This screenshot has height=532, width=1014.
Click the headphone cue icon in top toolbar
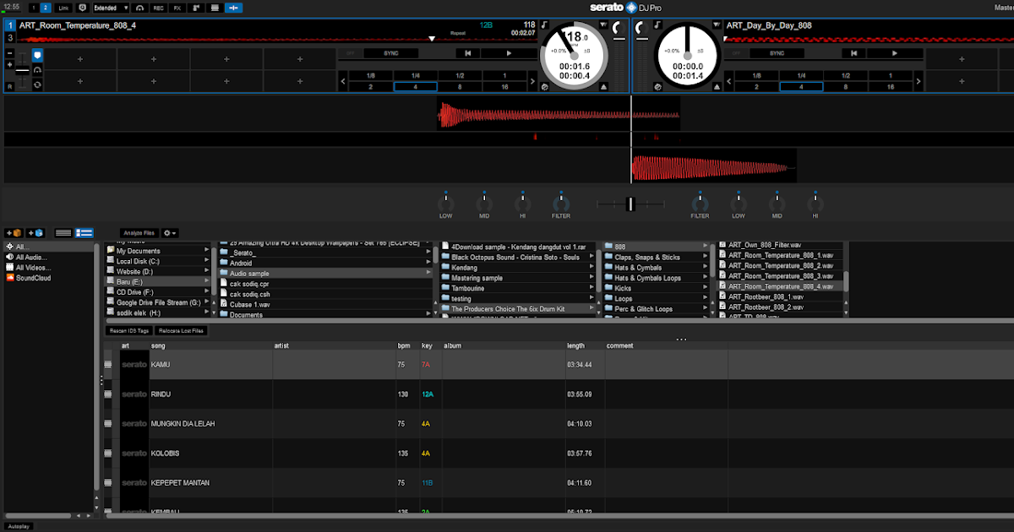tap(139, 8)
